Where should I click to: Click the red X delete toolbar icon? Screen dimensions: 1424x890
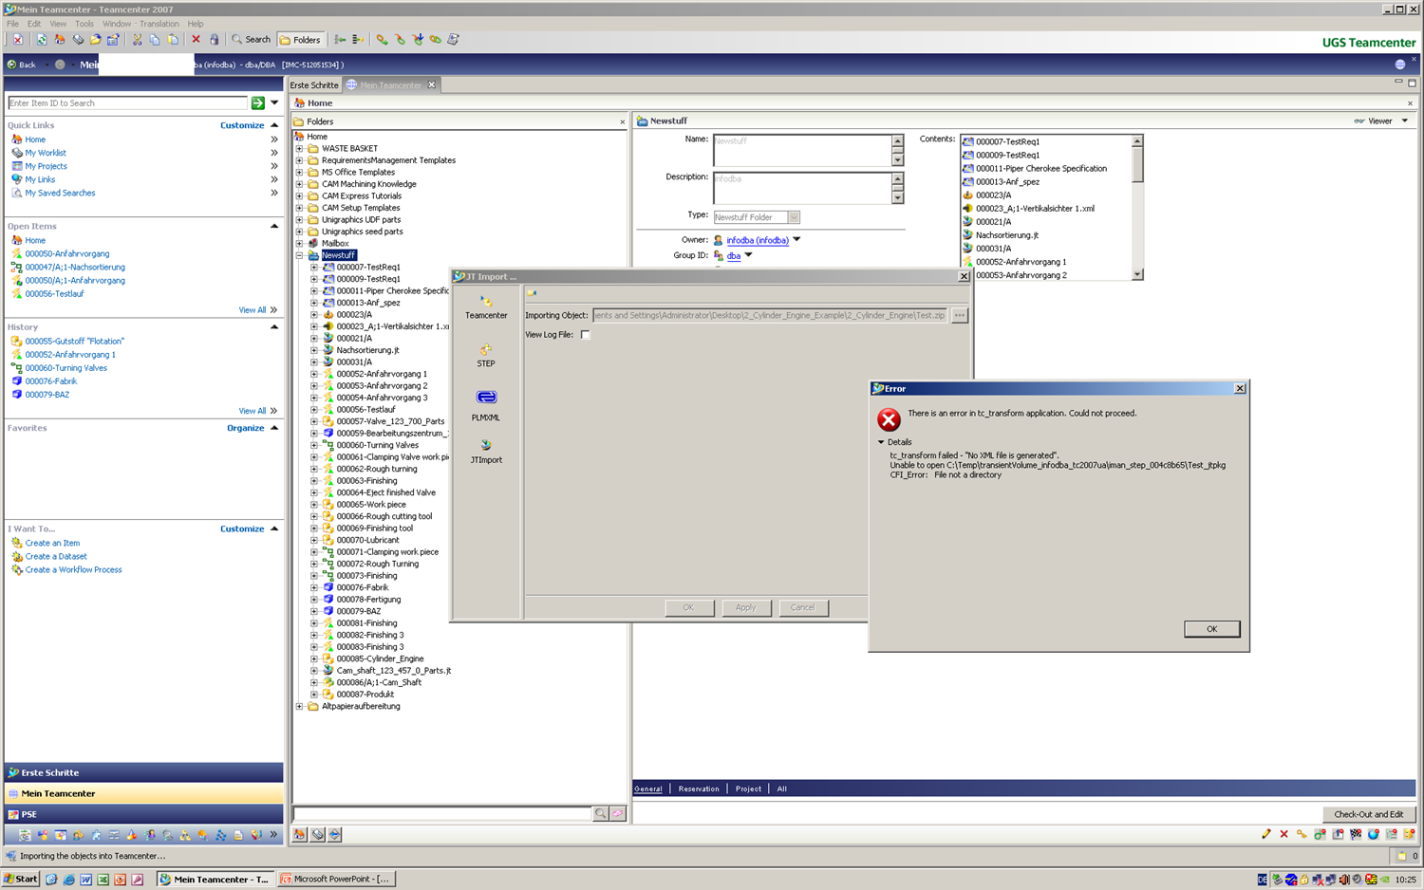point(196,40)
